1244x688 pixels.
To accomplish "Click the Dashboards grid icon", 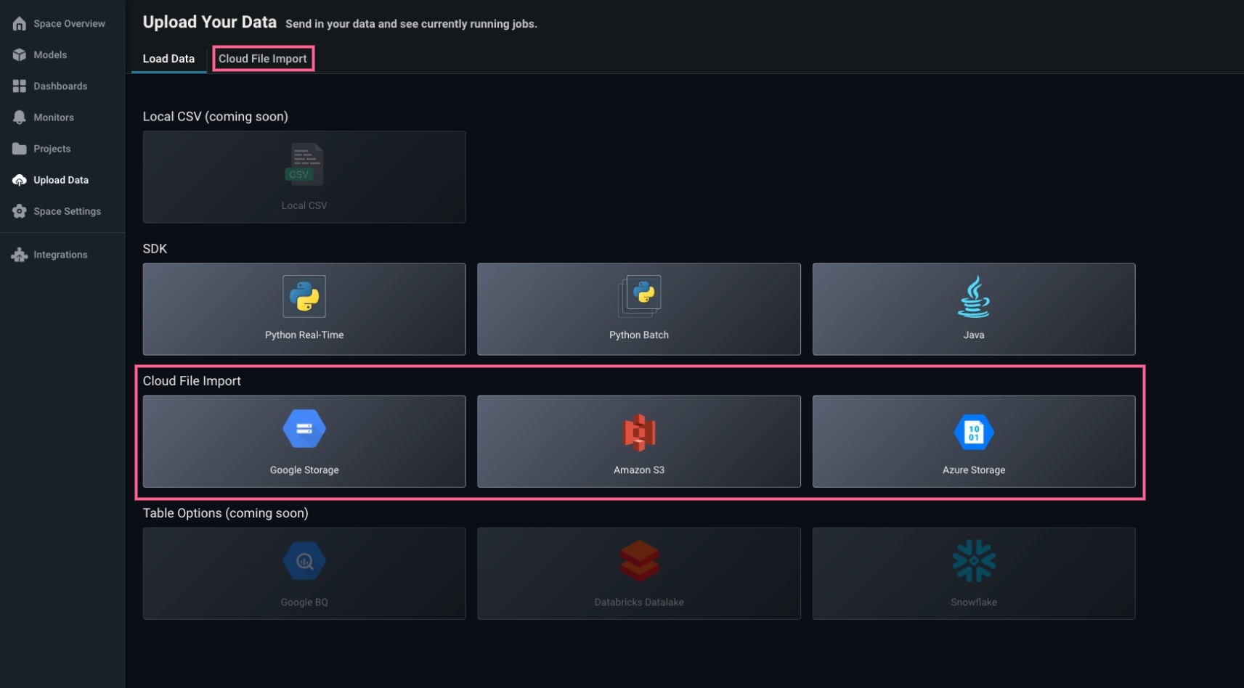I will point(20,86).
